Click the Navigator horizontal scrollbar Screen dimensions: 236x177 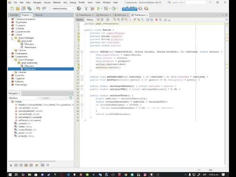click(x=32, y=161)
